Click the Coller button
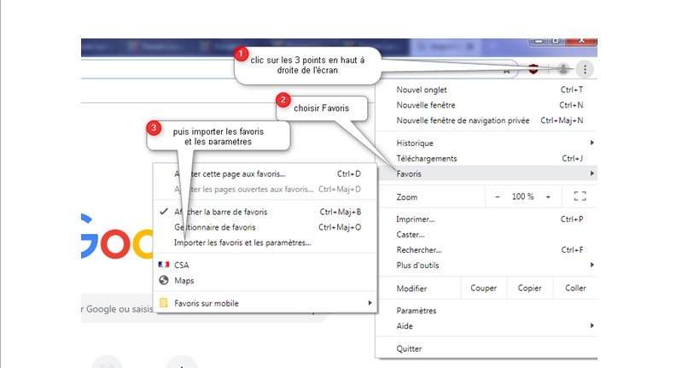The image size is (676, 368). [x=575, y=289]
